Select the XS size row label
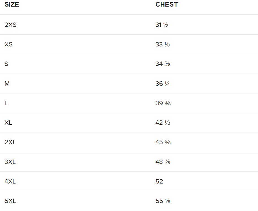The image size is (258, 211). click(x=9, y=44)
